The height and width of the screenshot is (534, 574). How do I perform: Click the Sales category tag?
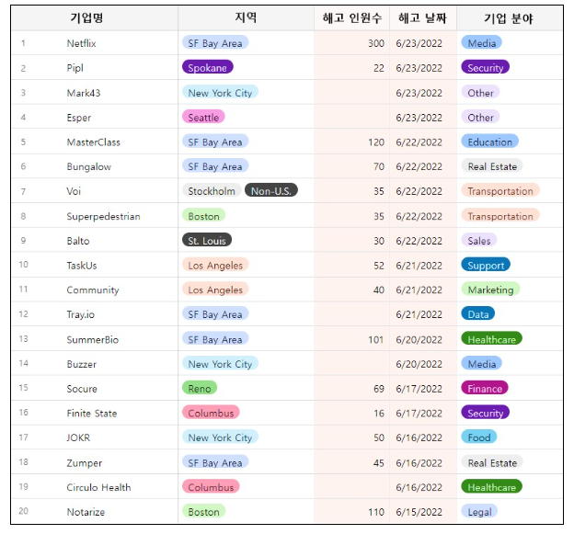[x=479, y=240]
